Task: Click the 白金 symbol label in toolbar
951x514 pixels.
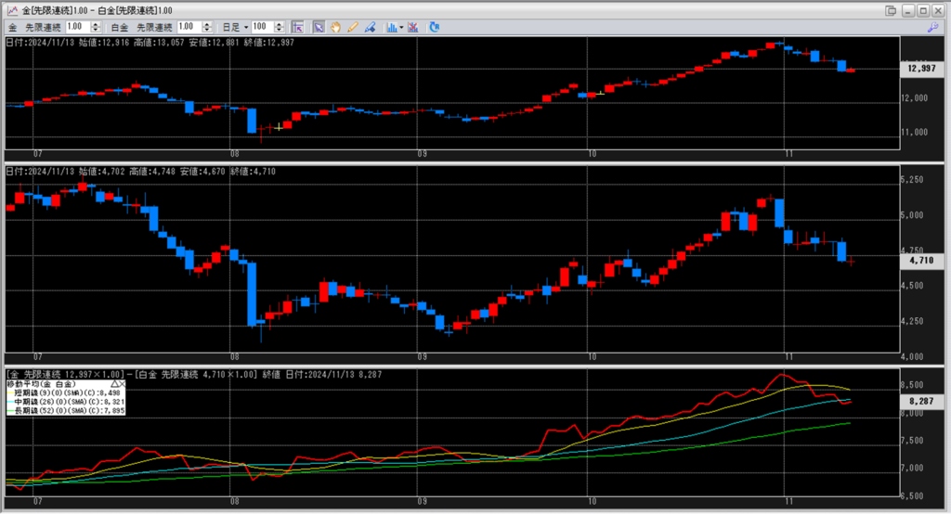Action: point(120,27)
